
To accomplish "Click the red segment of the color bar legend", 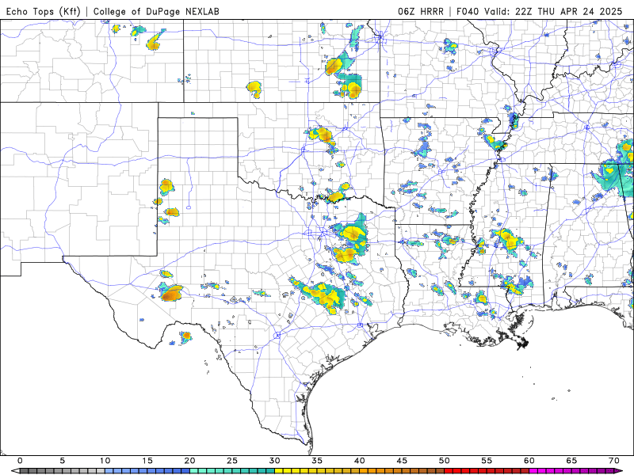I will [487, 471].
